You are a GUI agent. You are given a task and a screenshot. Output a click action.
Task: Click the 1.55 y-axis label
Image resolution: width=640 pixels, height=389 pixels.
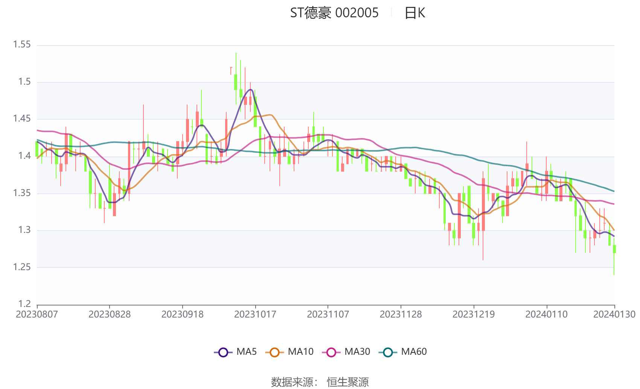tap(22, 44)
